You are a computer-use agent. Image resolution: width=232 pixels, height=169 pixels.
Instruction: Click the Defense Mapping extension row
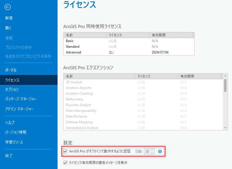tap(143, 122)
